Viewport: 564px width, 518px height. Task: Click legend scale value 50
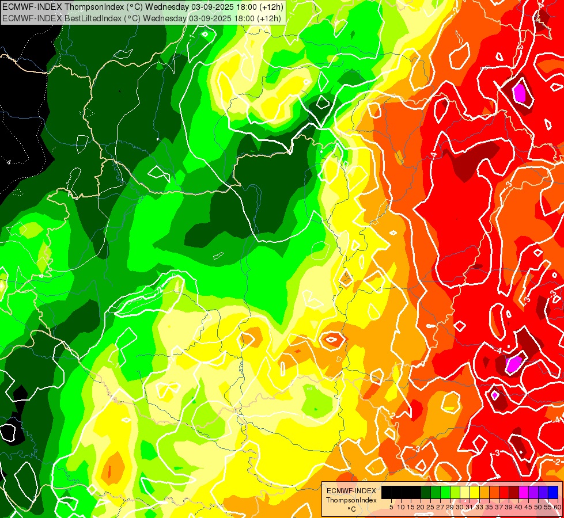(x=539, y=507)
